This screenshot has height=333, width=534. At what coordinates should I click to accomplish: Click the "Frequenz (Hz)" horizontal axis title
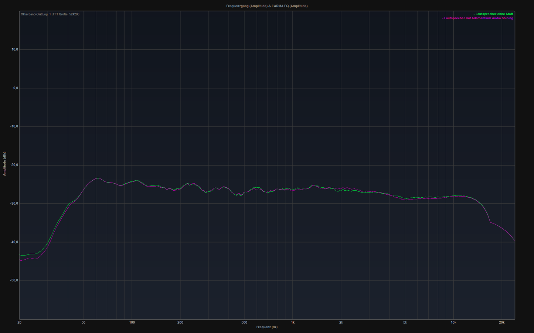[267, 327]
